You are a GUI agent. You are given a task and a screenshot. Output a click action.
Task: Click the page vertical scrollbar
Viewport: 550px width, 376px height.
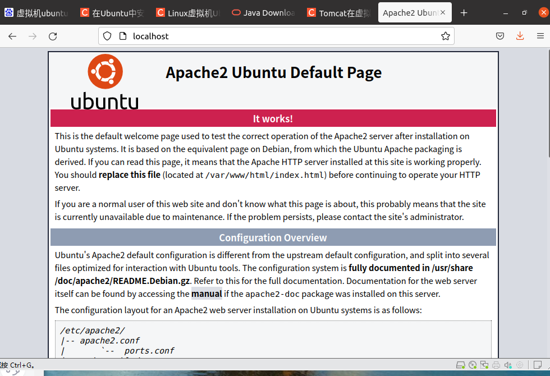548,103
